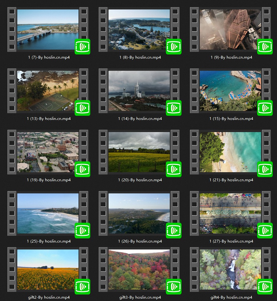The image size is (277, 301).
Task: Click green badge on 1 (21)-By hoslin.cn.mp4
Action: tap(265, 169)
